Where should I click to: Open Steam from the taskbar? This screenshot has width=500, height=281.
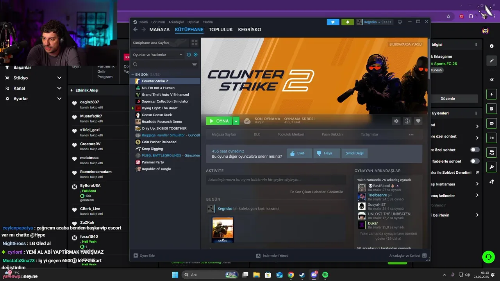click(x=302, y=275)
